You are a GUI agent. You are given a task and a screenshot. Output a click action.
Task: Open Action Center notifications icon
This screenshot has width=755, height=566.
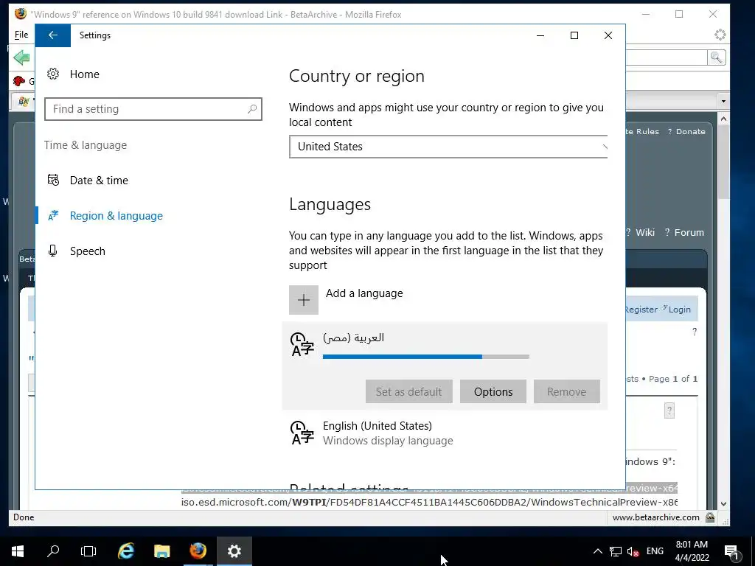732,551
